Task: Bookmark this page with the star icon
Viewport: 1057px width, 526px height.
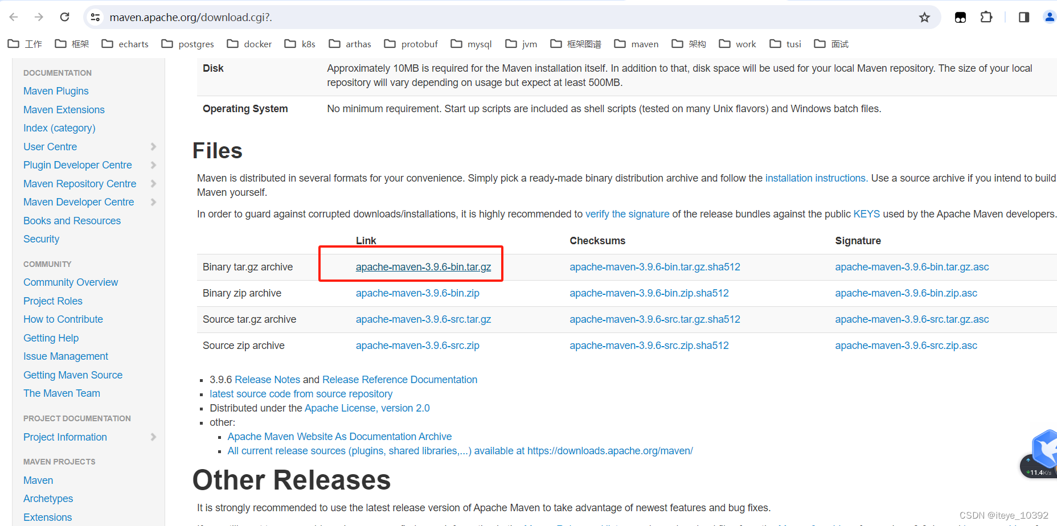Action: [x=924, y=17]
